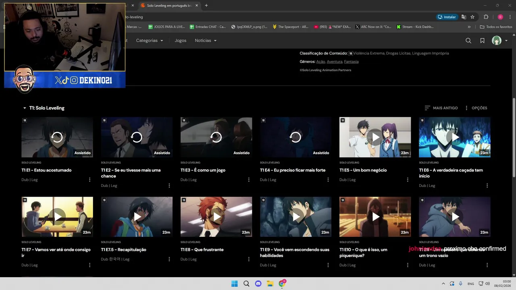Open the Chrome profile avatar
Screen dimensions: 516x290
click(x=500, y=17)
